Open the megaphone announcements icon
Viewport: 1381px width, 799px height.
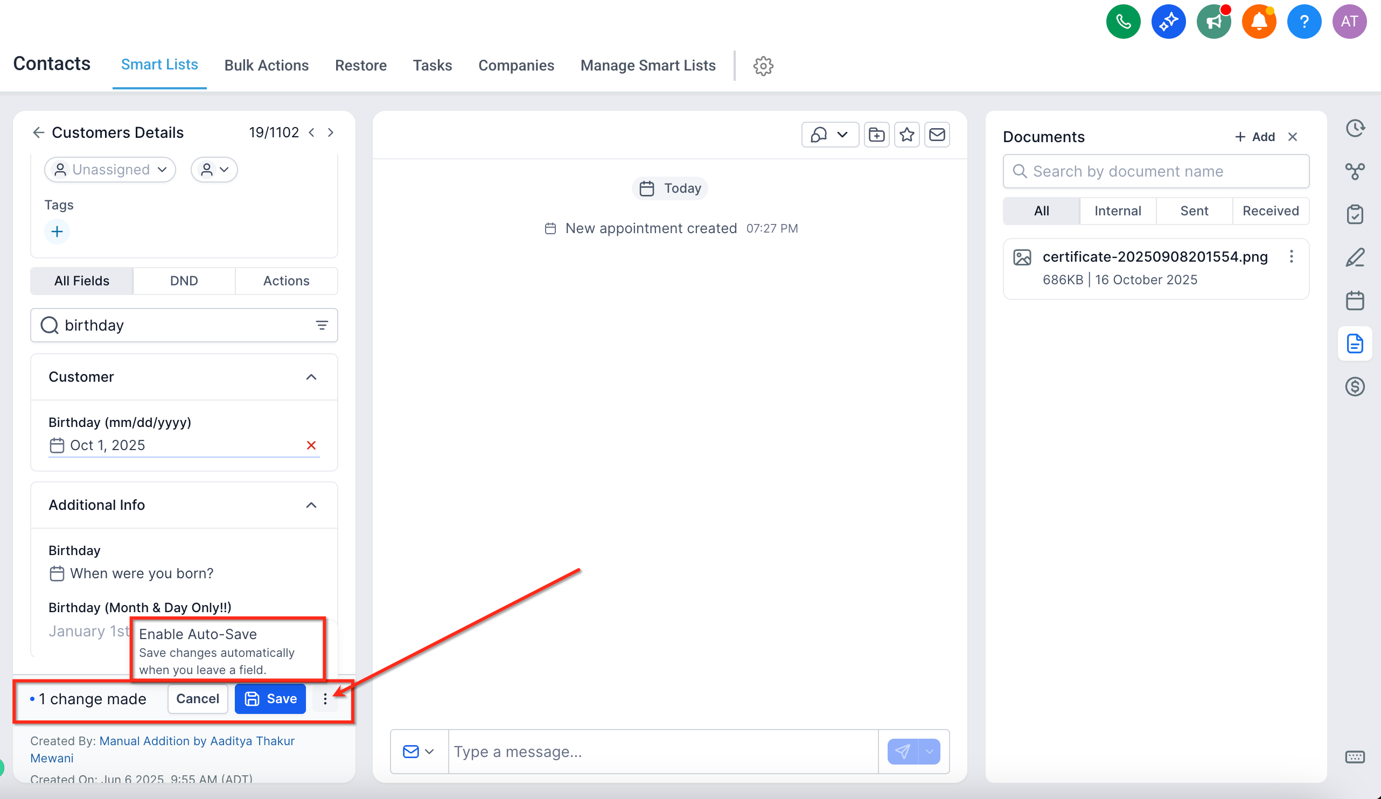[1213, 22]
